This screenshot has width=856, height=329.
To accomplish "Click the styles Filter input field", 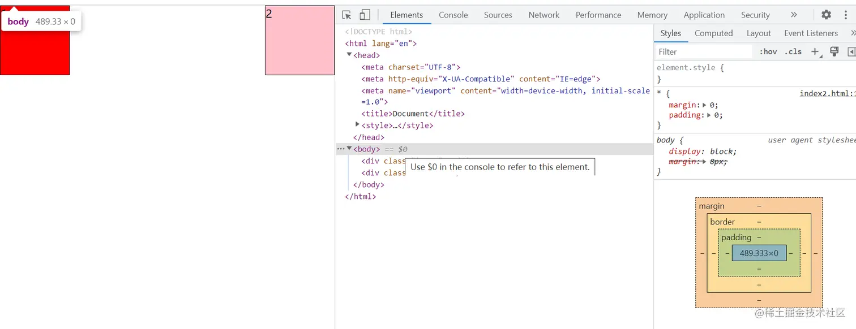I will coord(705,51).
